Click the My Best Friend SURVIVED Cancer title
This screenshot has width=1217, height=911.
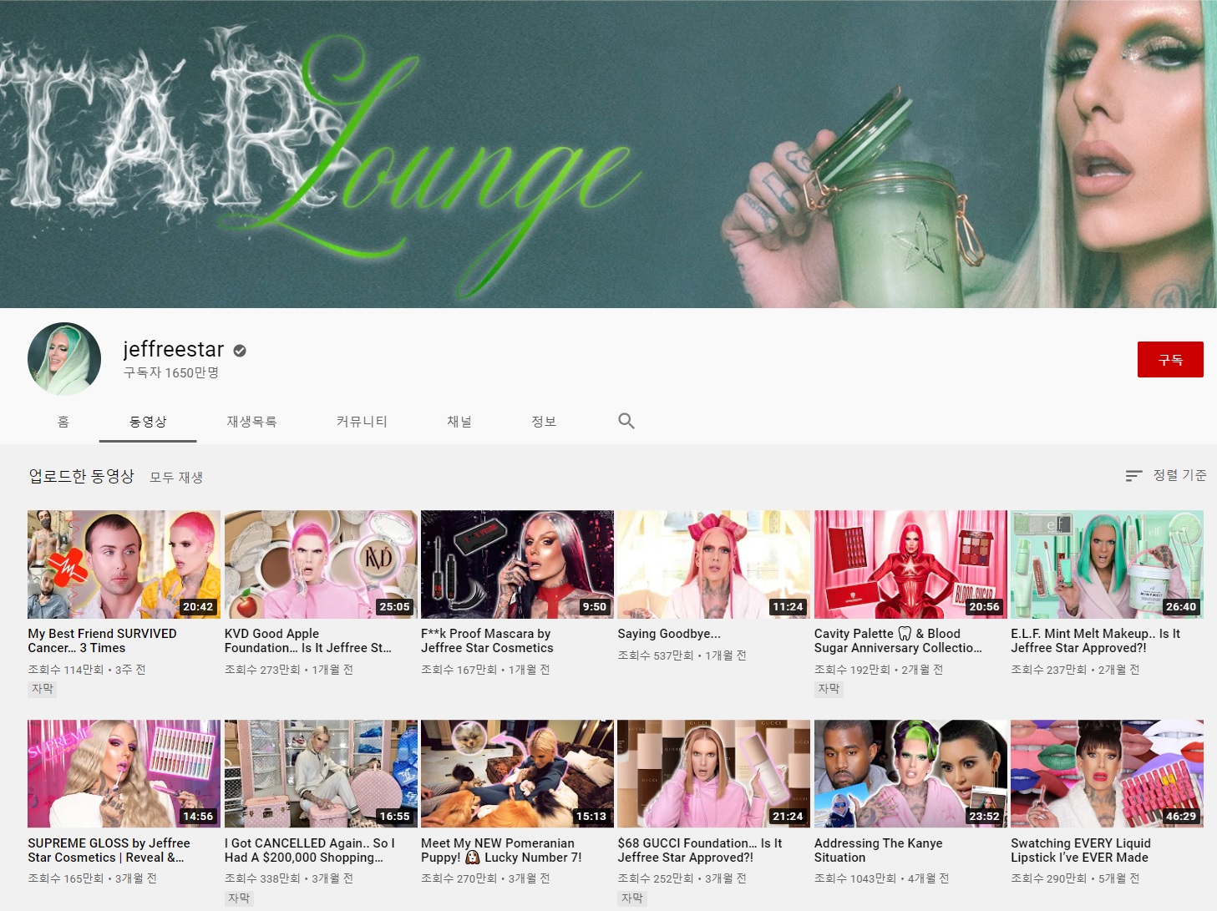pos(102,640)
